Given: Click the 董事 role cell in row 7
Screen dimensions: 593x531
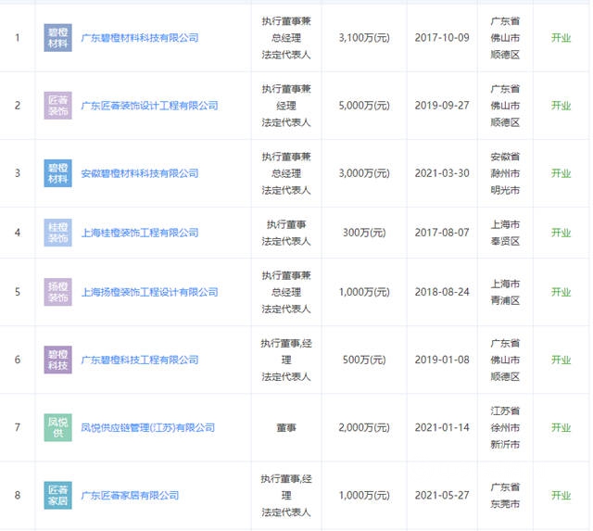Looking at the screenshot, I should [286, 427].
